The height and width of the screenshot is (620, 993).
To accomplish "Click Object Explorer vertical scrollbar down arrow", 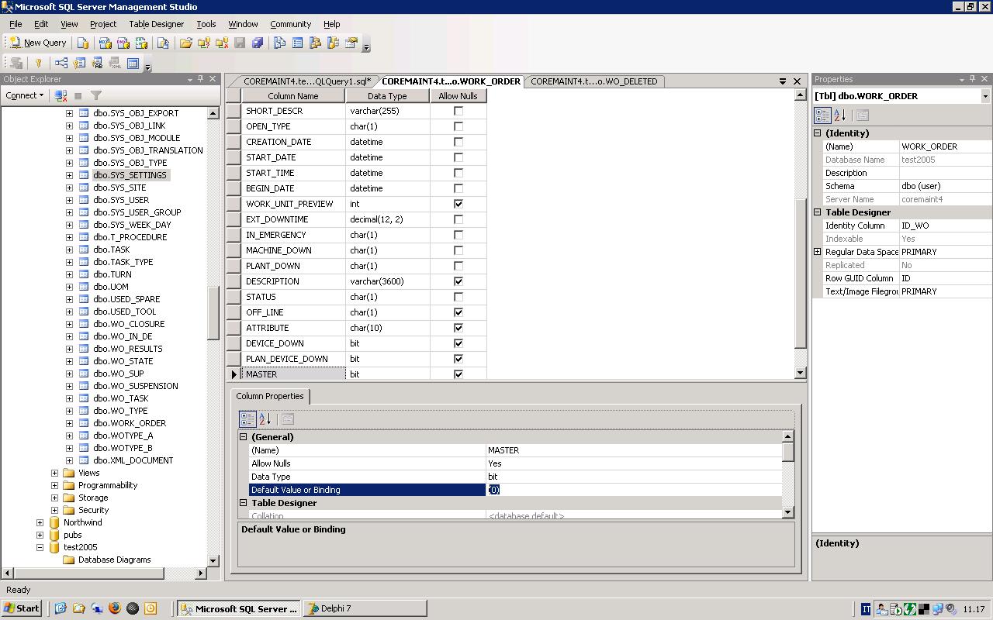I will (x=213, y=560).
